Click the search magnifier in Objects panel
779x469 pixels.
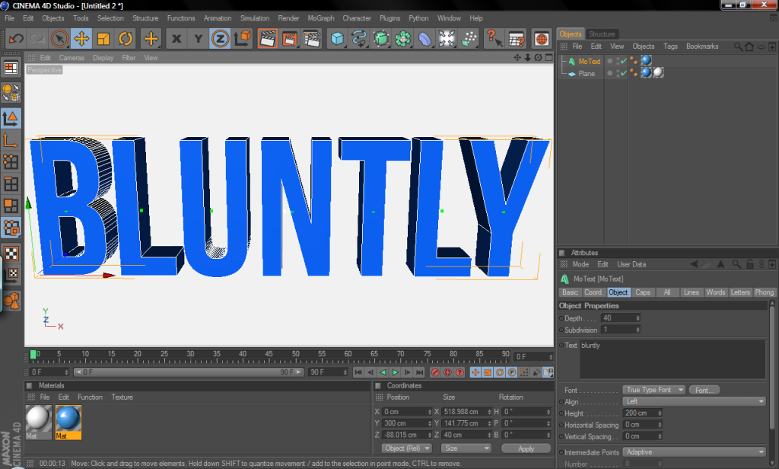point(738,46)
